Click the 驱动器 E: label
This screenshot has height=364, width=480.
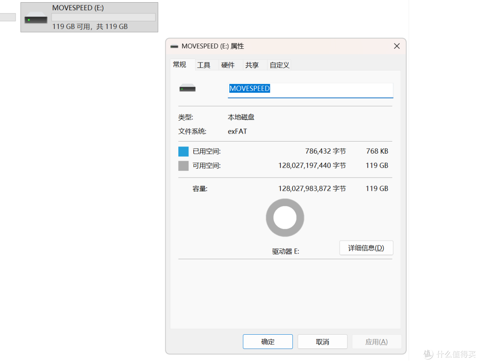(286, 251)
